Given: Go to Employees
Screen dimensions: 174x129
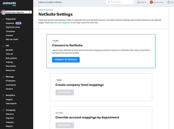Looking at the screenshot, I should tap(11, 81).
